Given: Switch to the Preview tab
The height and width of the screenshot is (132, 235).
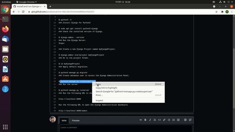Looking at the screenshot, I should coord(76,121).
